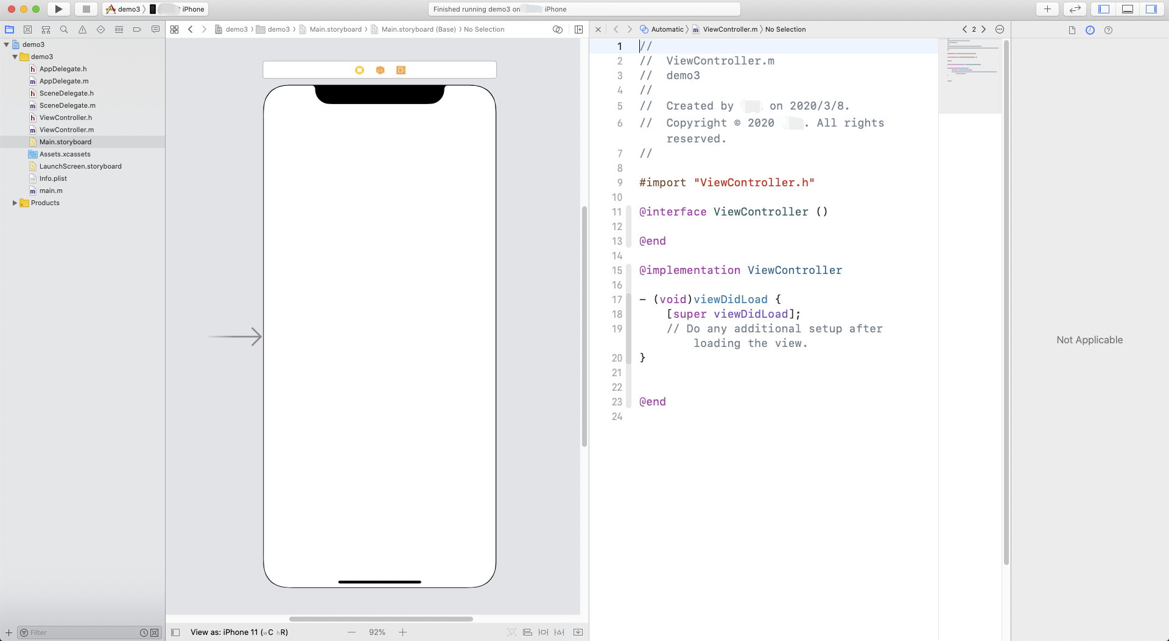The image size is (1169, 641).
Task: Click the Add New Constraints icon
Action: (543, 632)
